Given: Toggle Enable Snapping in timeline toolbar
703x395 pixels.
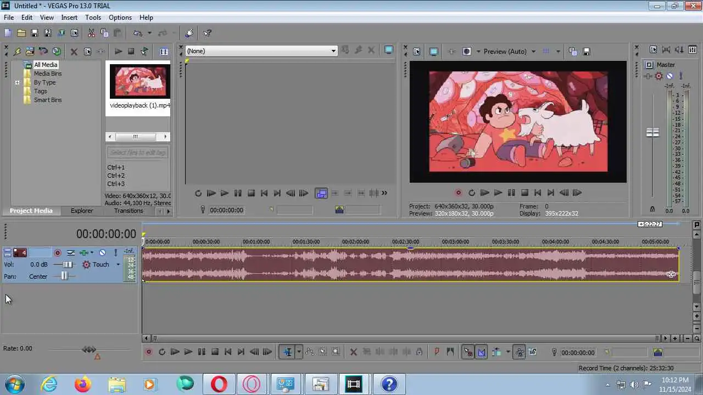Looking at the screenshot, I should tap(468, 352).
